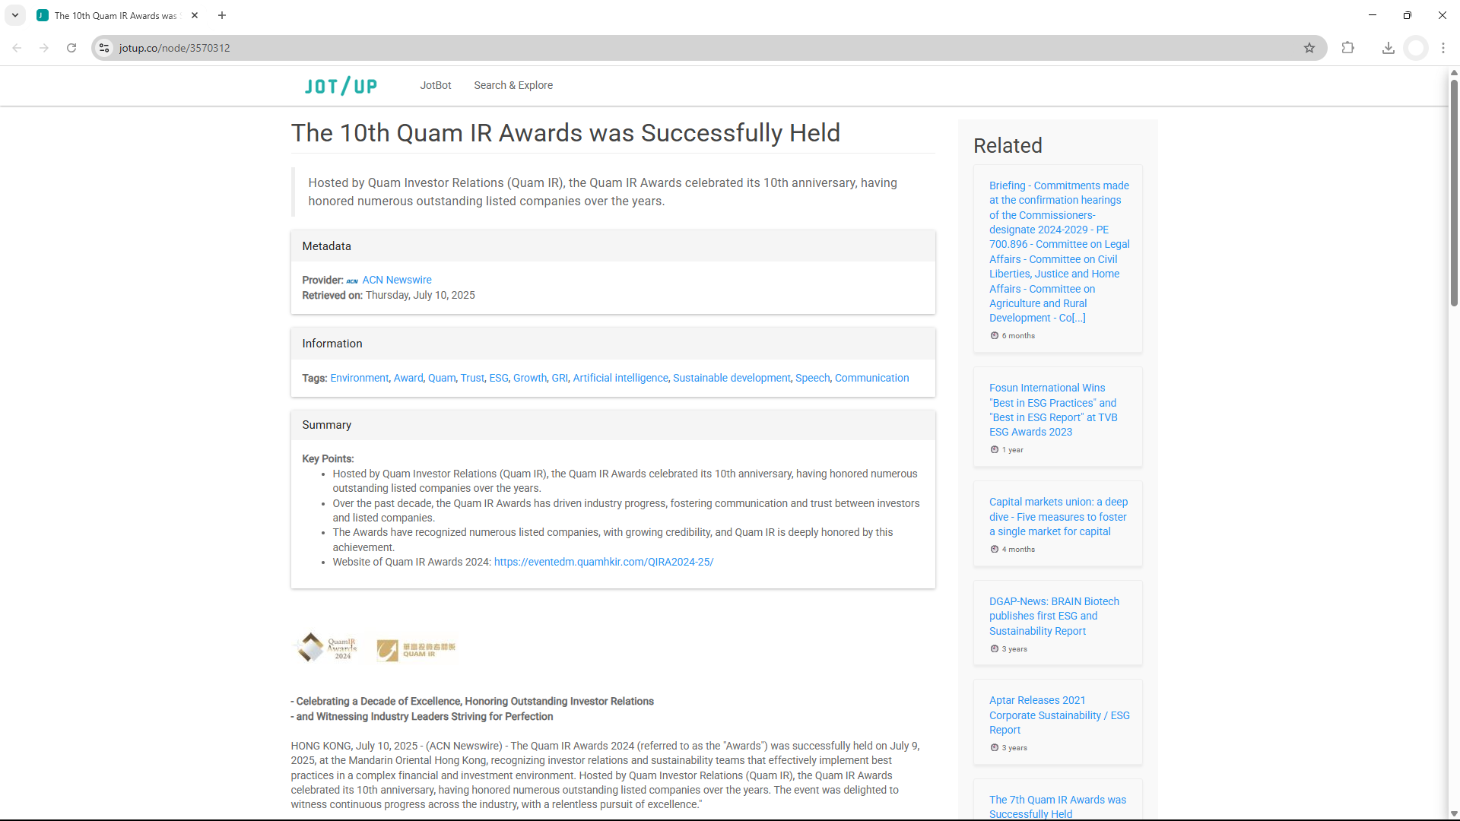Image resolution: width=1460 pixels, height=821 pixels.
Task: Open the Trust tag
Action: click(472, 378)
